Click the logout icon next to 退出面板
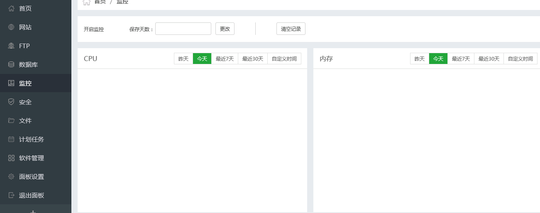Viewport: 540px width, 213px height. [11, 195]
